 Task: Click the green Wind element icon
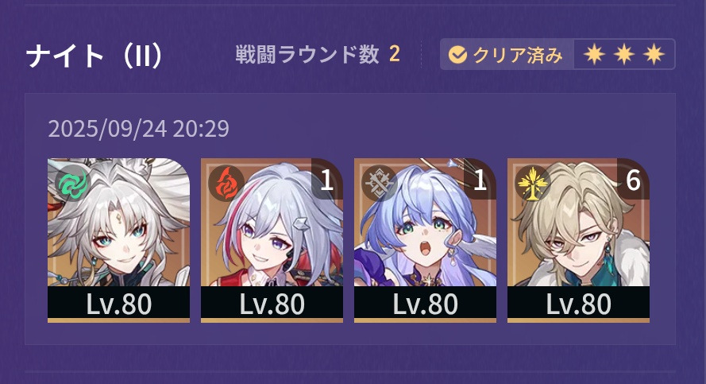(73, 184)
